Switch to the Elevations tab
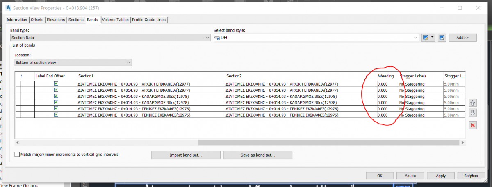This screenshot has height=187, width=492. coord(56,20)
